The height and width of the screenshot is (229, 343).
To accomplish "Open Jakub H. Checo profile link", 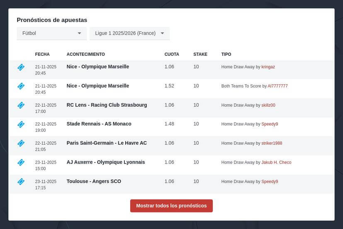I will [276, 162].
